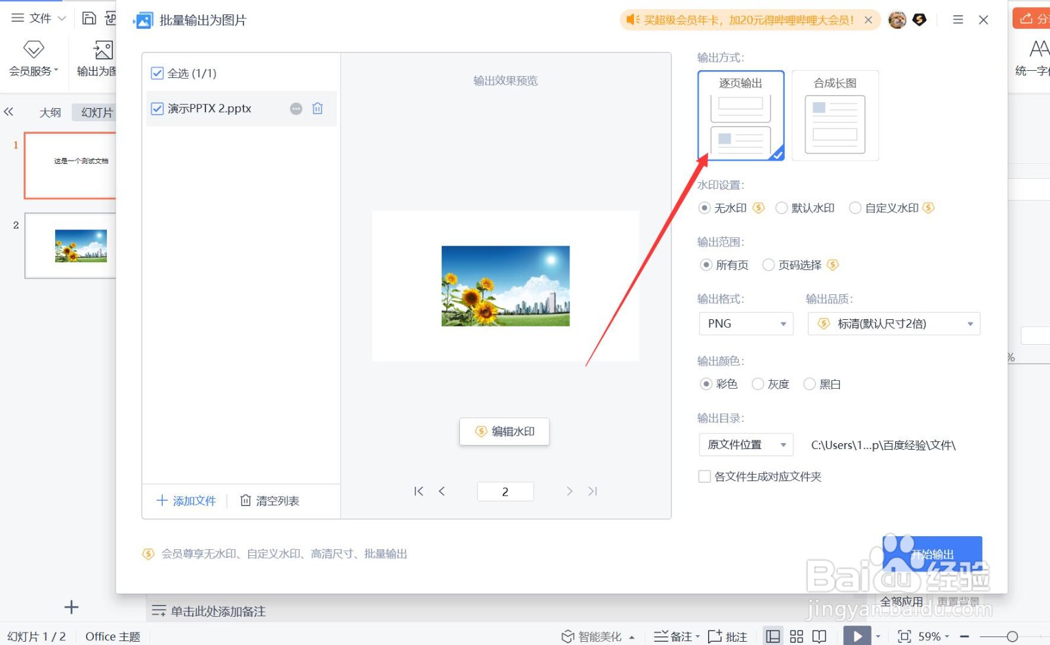Image resolution: width=1050 pixels, height=645 pixels.
Task: Switch to 大纲 tab
Action: pos(50,113)
